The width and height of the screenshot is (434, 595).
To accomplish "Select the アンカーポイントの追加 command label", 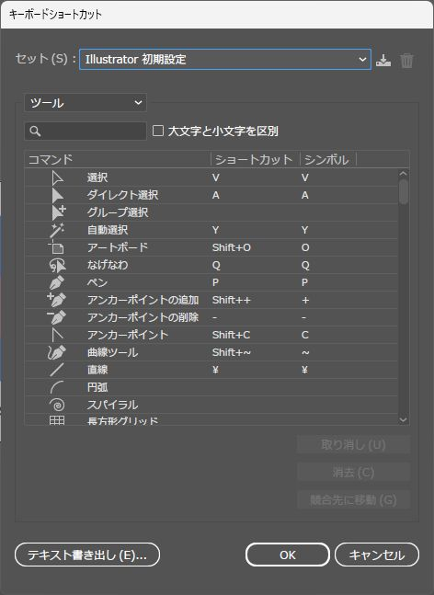I will 143,300.
